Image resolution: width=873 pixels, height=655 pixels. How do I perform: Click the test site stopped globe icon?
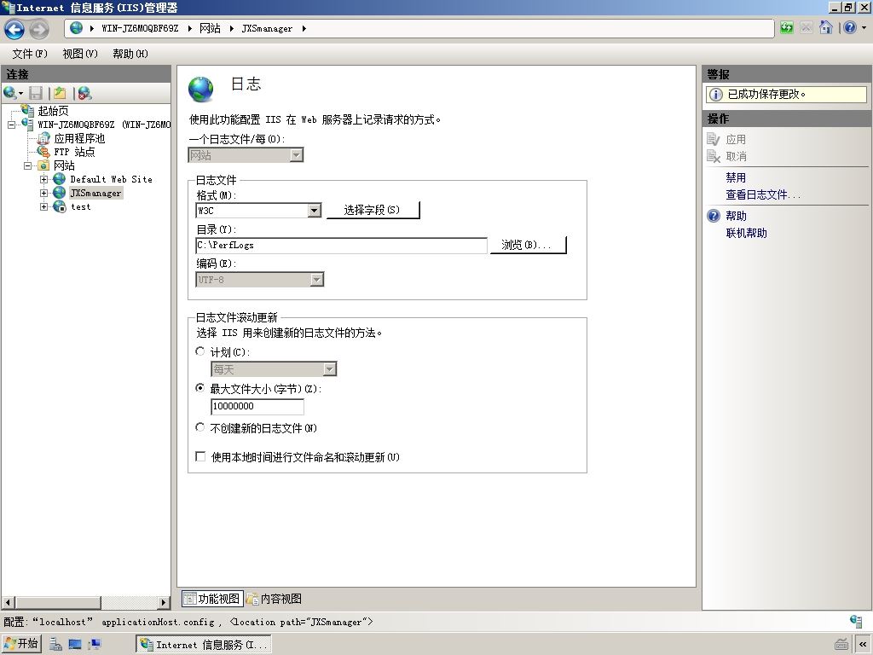[x=60, y=206]
